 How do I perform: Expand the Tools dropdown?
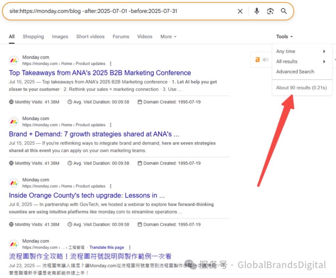[x=284, y=37]
